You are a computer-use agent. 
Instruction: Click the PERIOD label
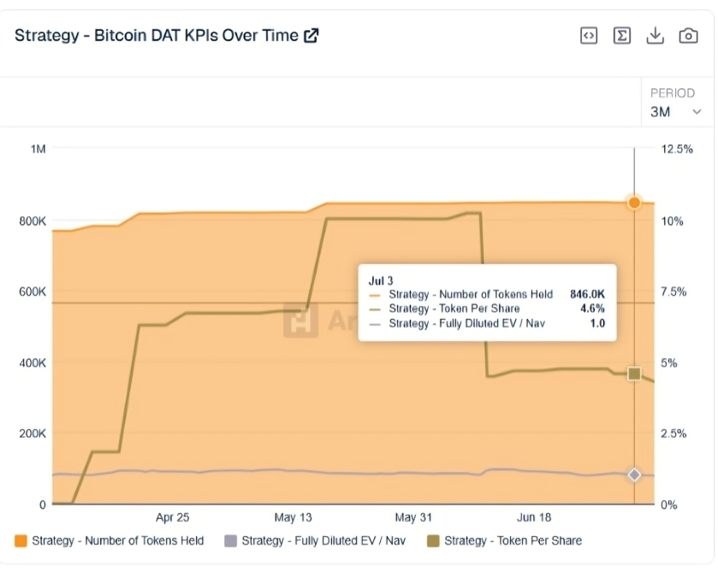click(673, 93)
